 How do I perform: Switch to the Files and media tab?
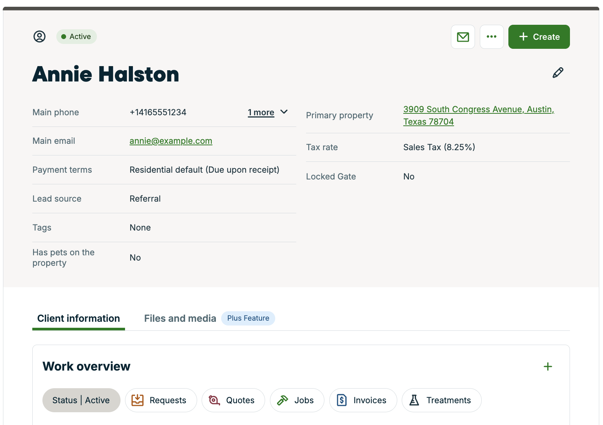pyautogui.click(x=180, y=318)
